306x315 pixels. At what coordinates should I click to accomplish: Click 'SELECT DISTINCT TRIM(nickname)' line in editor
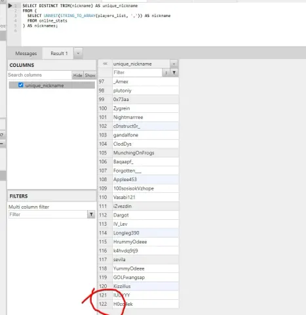[x=80, y=6]
